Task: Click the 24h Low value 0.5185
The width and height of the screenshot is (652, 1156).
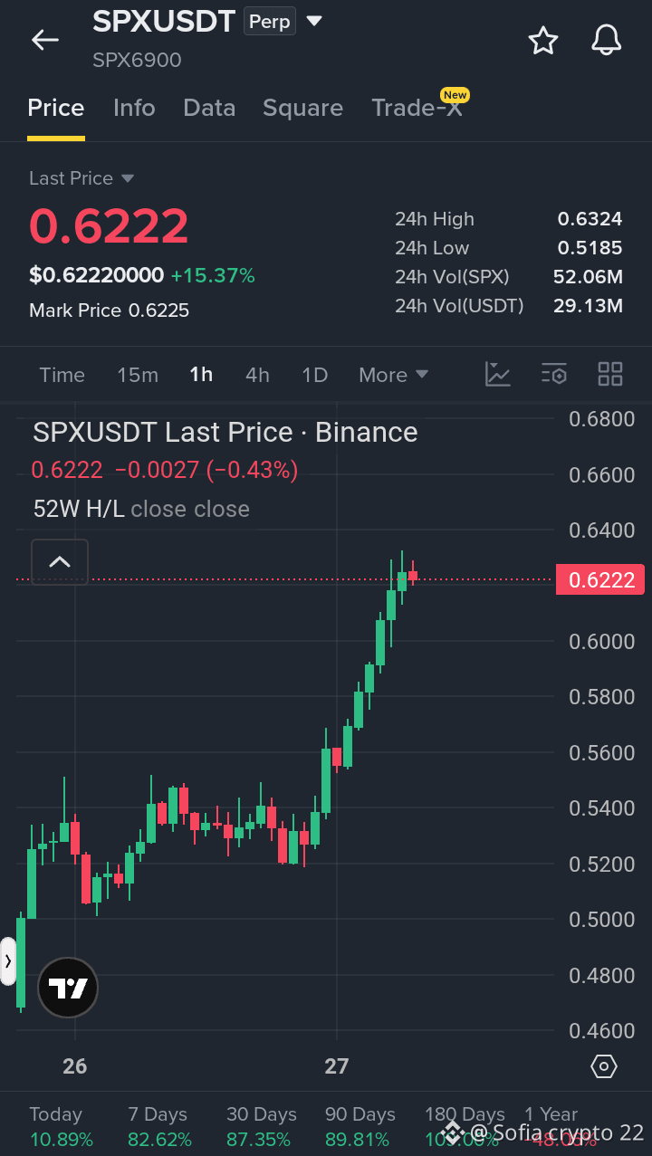Action: [x=590, y=248]
